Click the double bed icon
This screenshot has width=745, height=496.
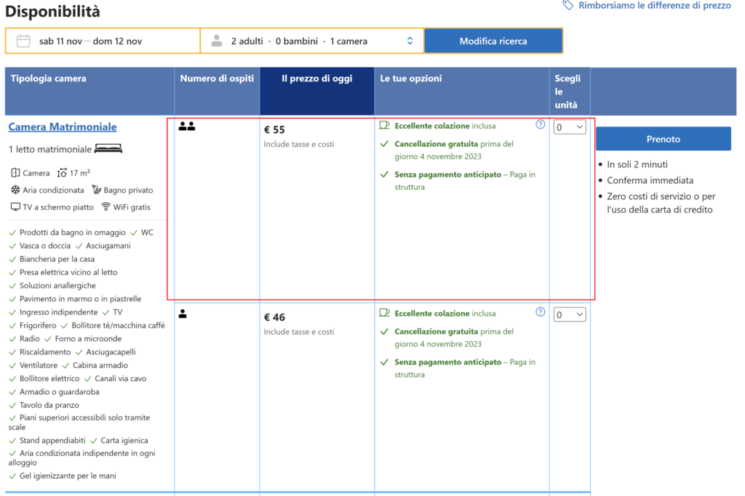(108, 149)
